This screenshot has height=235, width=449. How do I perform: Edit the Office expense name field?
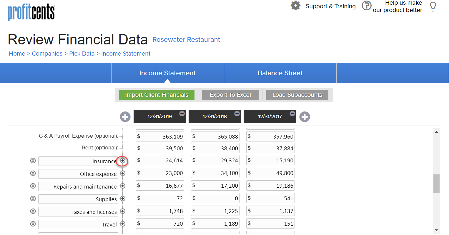click(x=78, y=174)
